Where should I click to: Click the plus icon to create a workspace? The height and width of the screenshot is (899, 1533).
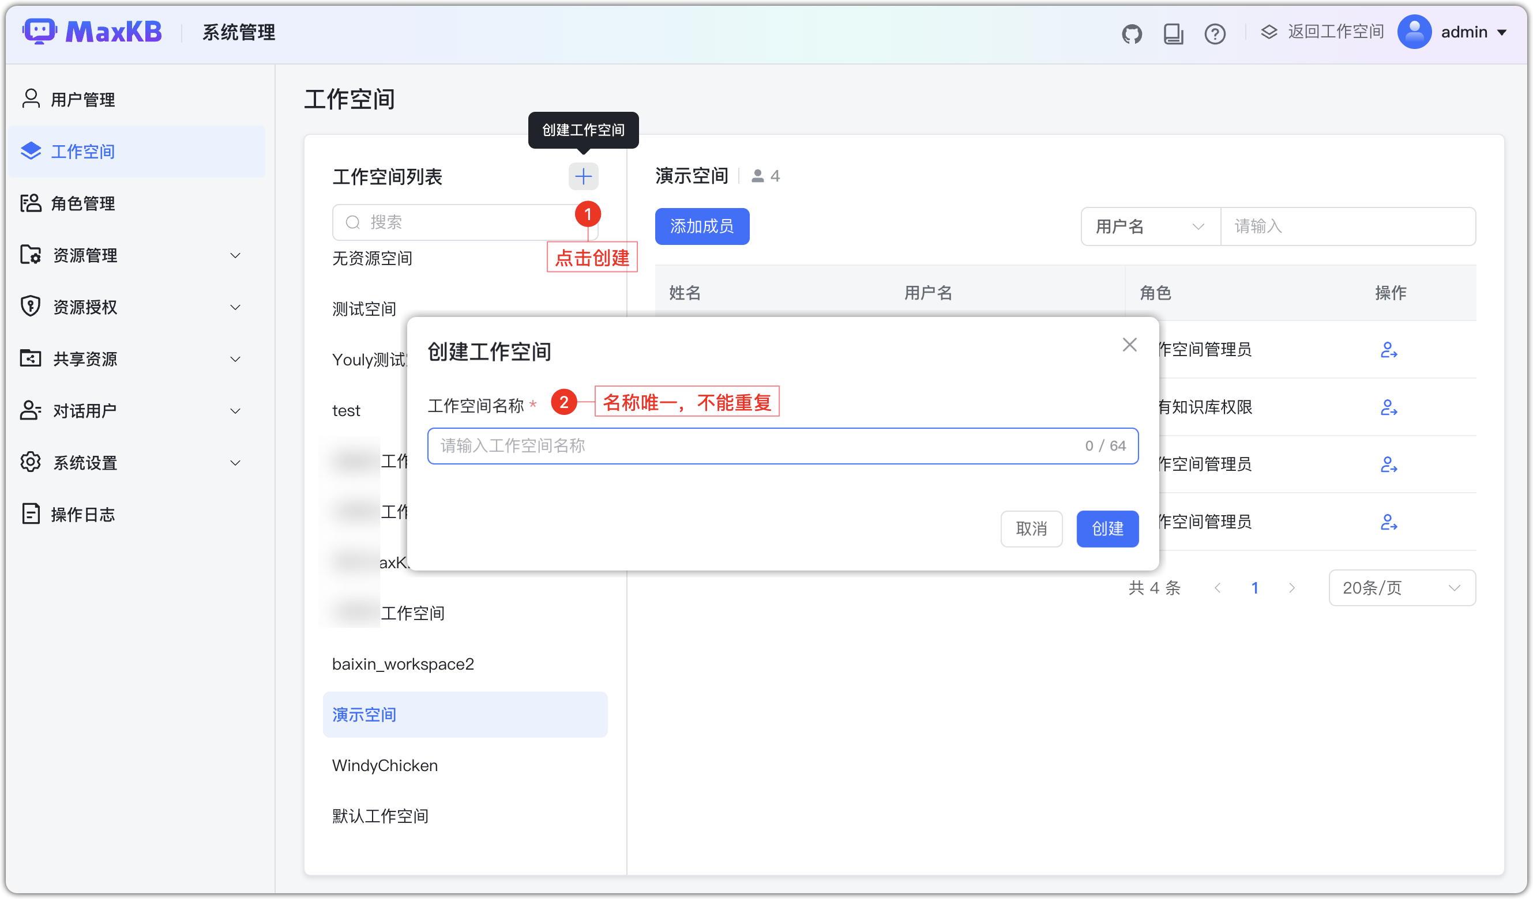(x=583, y=176)
